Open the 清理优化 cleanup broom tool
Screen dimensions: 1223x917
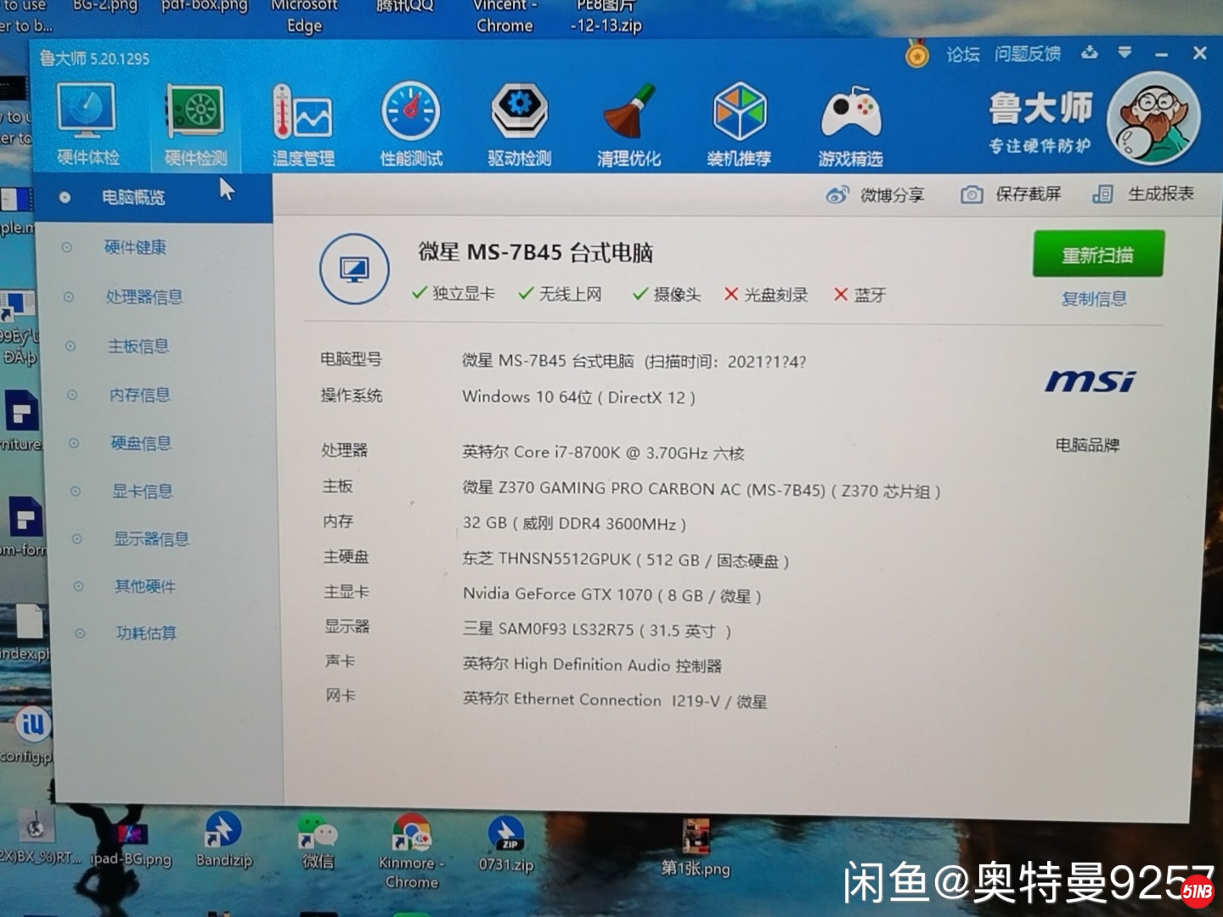coord(628,125)
